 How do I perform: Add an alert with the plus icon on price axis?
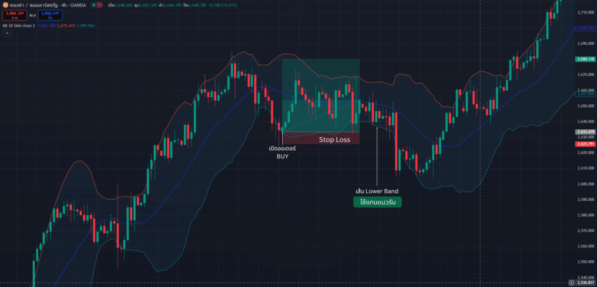coord(572,282)
